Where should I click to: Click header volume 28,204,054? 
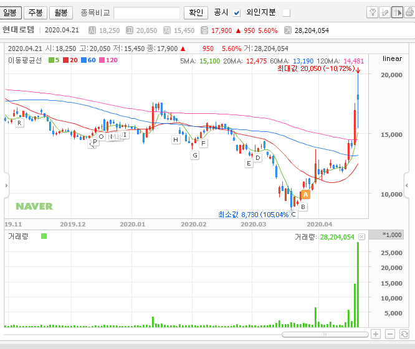click(312, 30)
